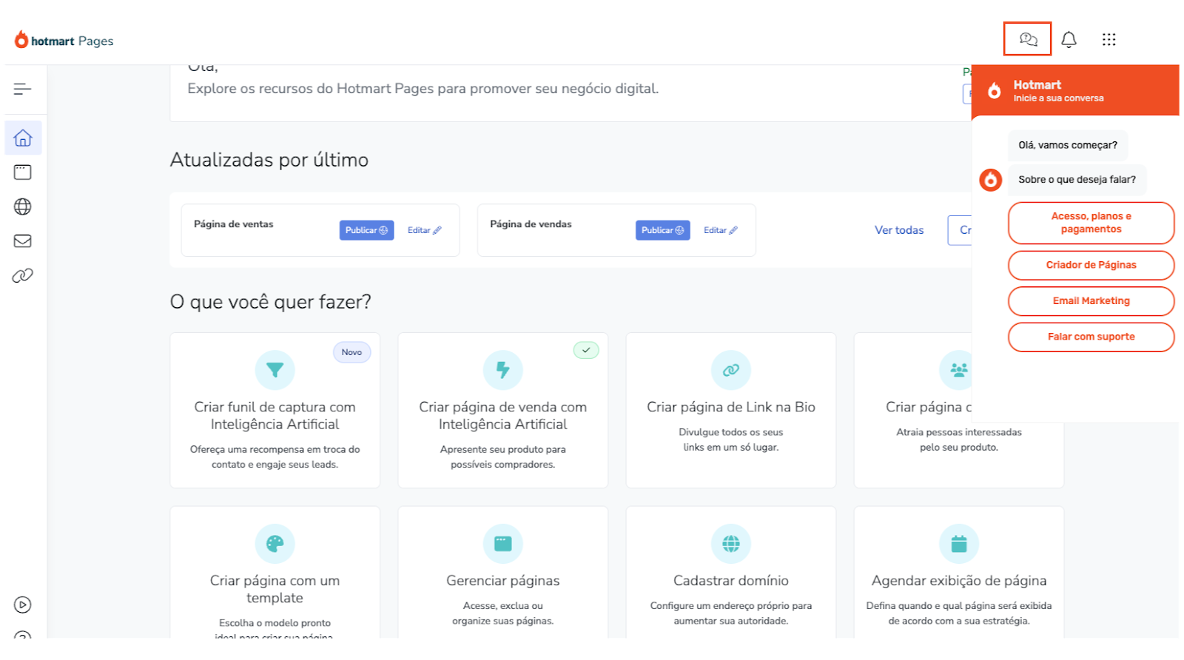Open the apps grid menu
Screen dimensions: 1184x660
pos(1109,39)
